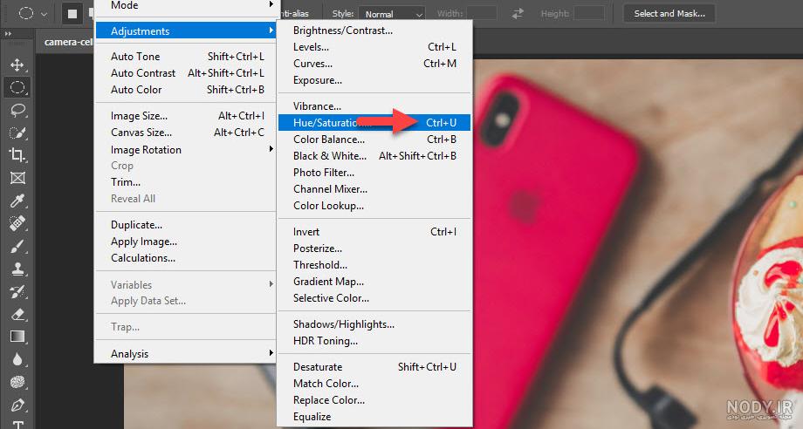The width and height of the screenshot is (803, 429).
Task: Open the Style dropdown set to Normal
Action: click(x=392, y=14)
